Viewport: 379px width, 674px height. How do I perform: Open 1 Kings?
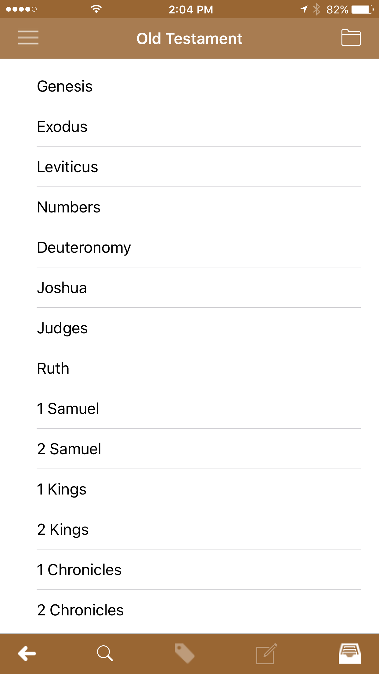[62, 489]
